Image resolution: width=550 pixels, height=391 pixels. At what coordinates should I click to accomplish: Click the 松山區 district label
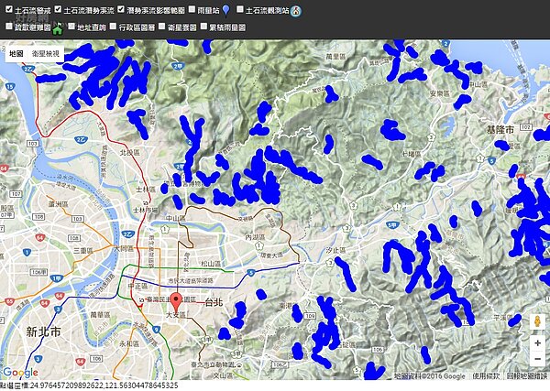click(x=211, y=264)
